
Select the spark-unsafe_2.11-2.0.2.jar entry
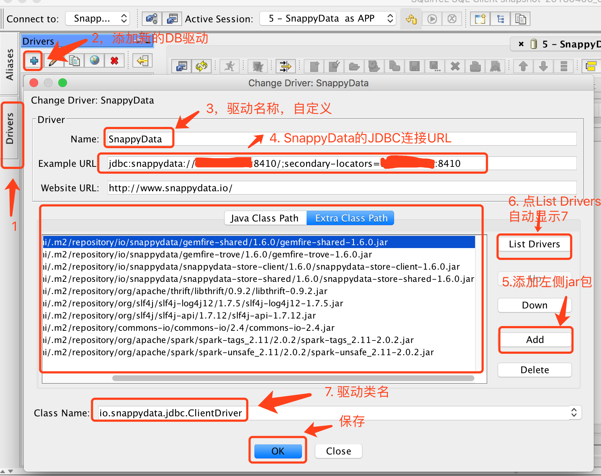pos(259,352)
